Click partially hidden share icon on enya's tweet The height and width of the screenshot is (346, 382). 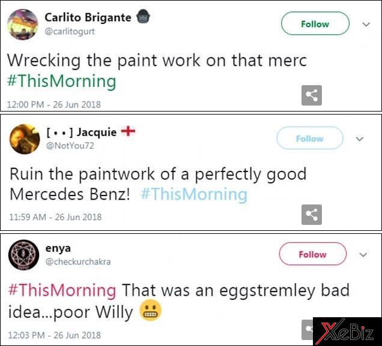point(307,330)
